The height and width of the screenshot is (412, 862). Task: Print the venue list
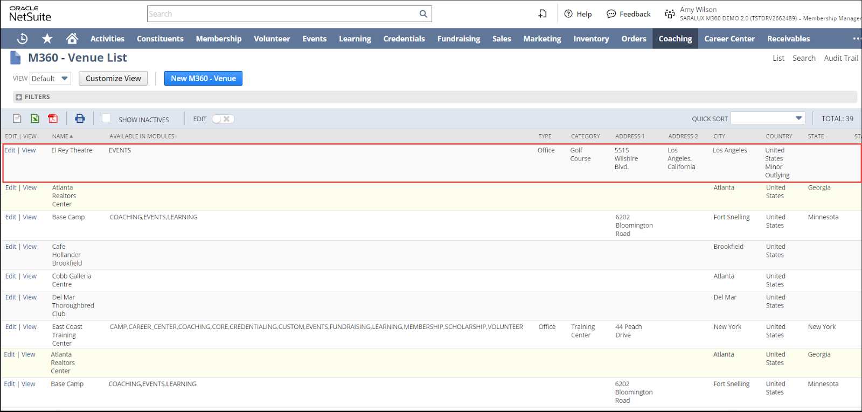pos(80,118)
